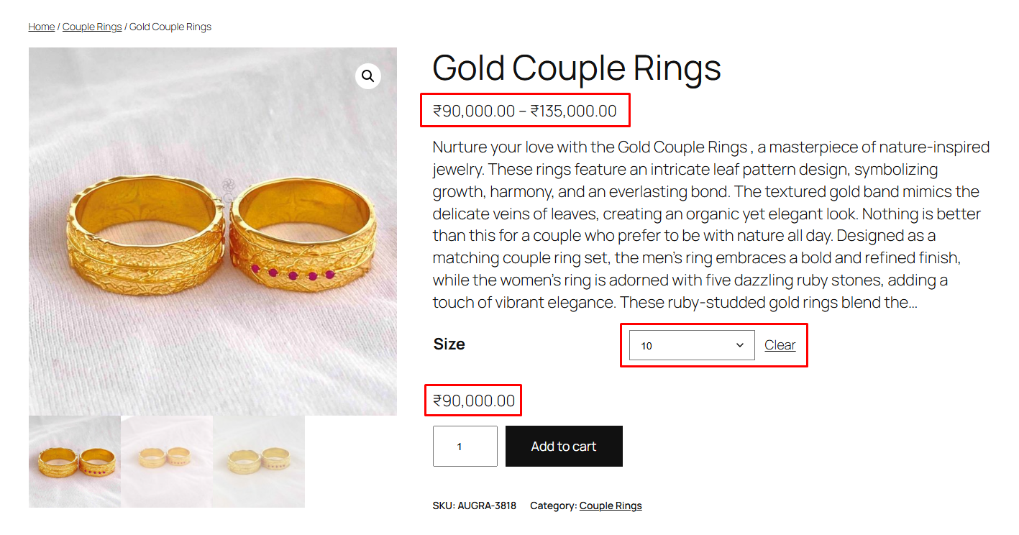This screenshot has height=535, width=1019.
Task: Open the Size dropdown showing 10
Action: 692,345
